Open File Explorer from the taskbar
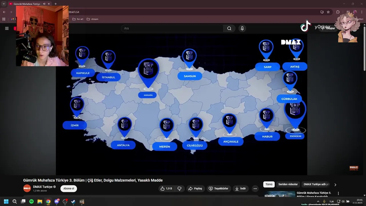The width and height of the screenshot is (366, 206). [40, 201]
